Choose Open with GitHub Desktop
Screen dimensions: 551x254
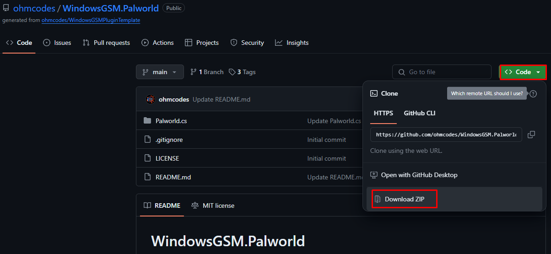coord(419,175)
